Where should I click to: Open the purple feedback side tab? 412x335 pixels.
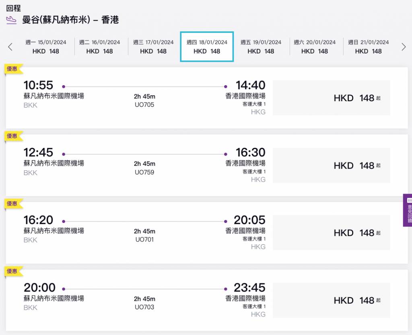(408, 210)
